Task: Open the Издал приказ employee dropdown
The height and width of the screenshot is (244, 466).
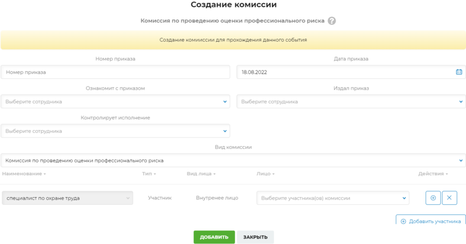Action: click(351, 102)
